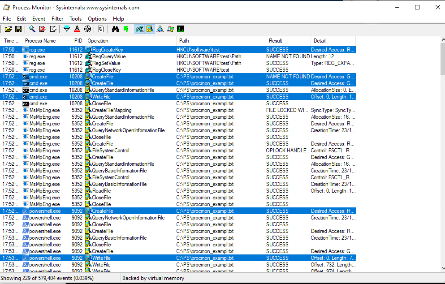Click the "Type: REG_EXPA..." detail cell
The width and height of the screenshot is (445, 284).
[x=333, y=63]
